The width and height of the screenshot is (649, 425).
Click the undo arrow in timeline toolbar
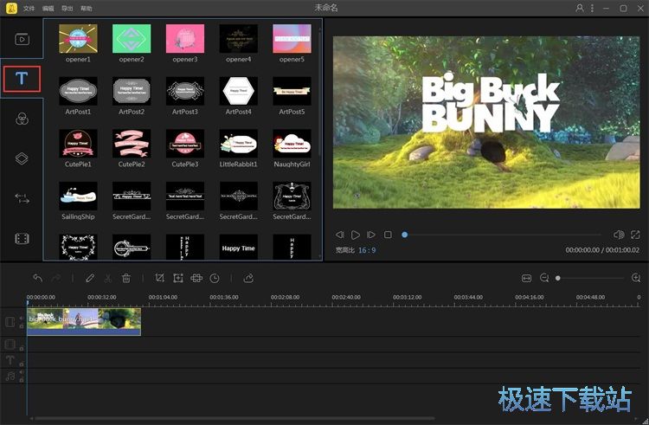pyautogui.click(x=37, y=278)
